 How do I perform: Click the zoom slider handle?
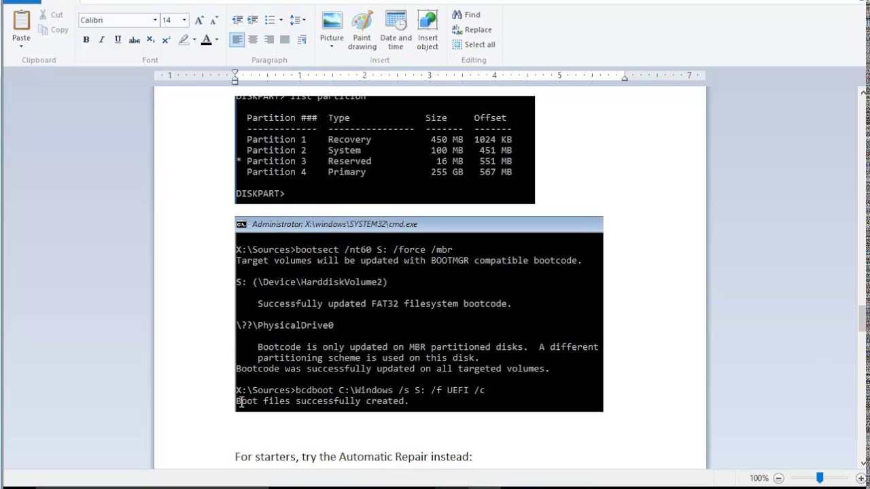click(820, 478)
